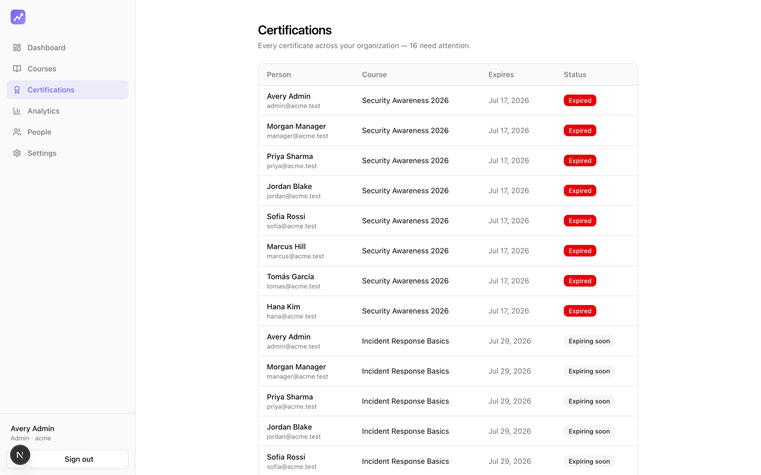Click the Dashboard grid icon
The height and width of the screenshot is (475, 761).
click(x=17, y=47)
